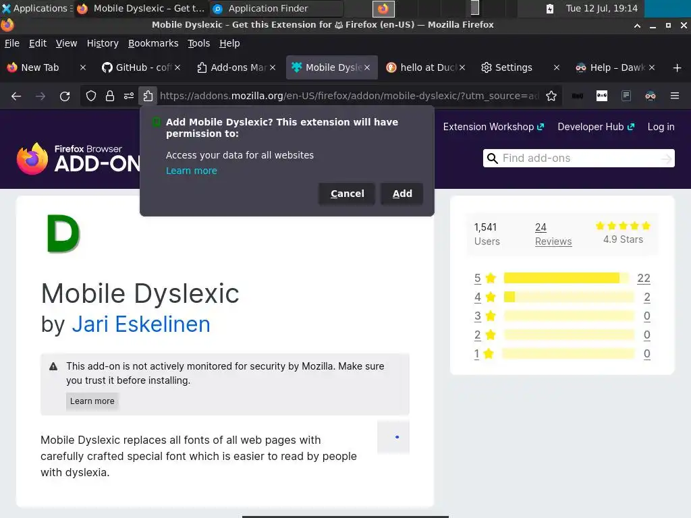
Task: Open the Edit menu
Action: pyautogui.click(x=38, y=43)
